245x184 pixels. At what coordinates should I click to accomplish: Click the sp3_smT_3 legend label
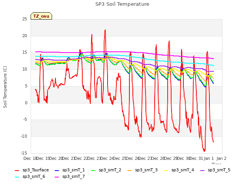[146, 170]
